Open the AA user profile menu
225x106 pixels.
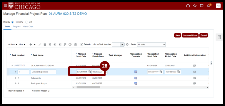[218, 6]
